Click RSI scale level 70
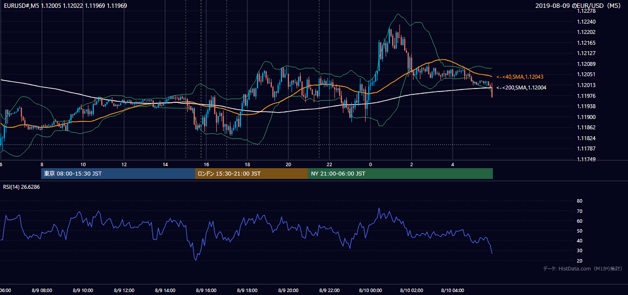Image resolution: width=628 pixels, height=295 pixels. [x=579, y=211]
